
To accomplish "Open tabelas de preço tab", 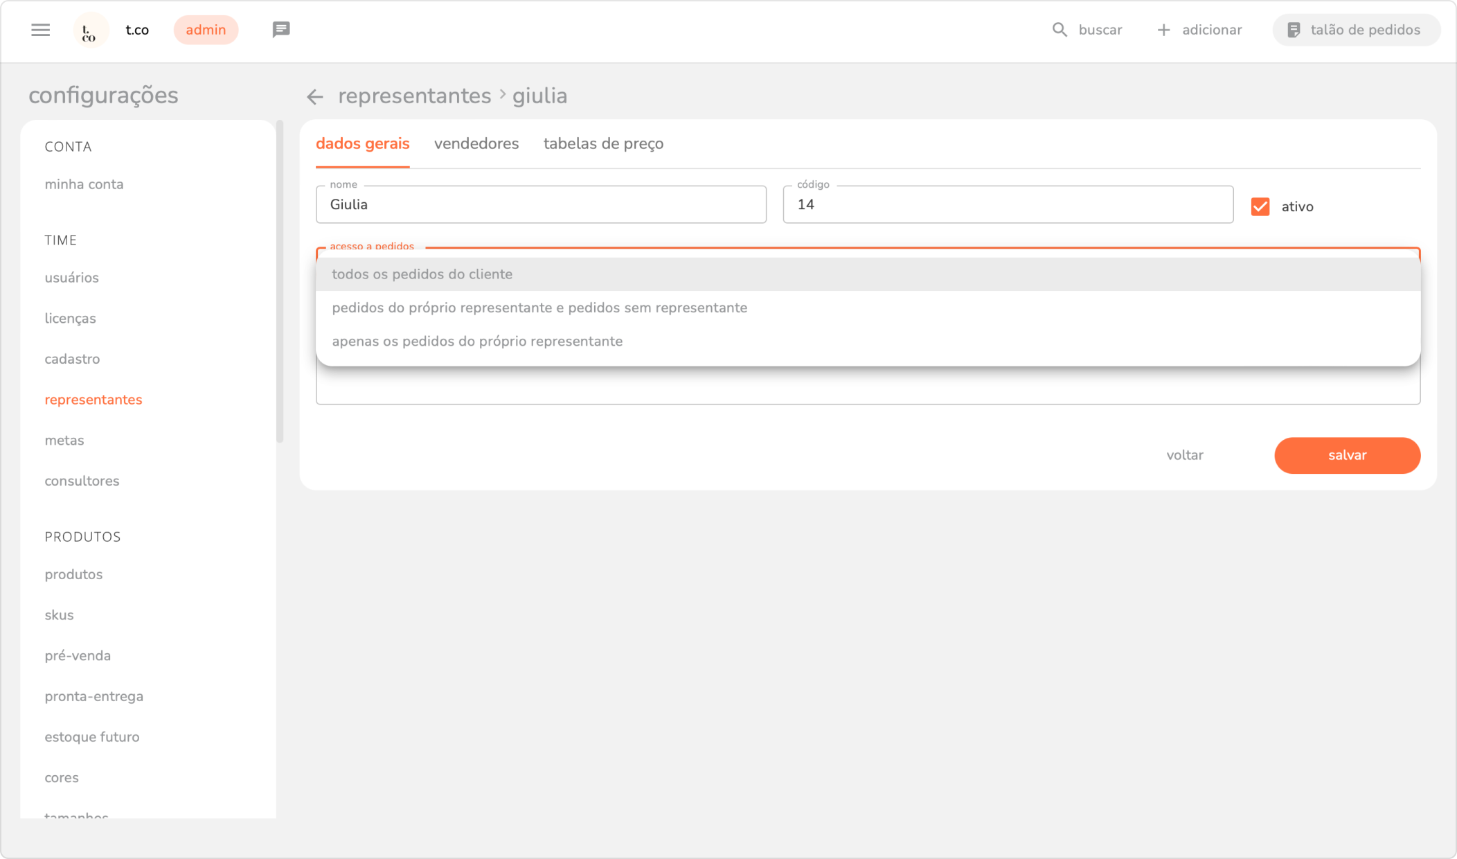I will (x=603, y=143).
